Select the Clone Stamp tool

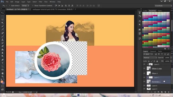[x=2, y=40]
